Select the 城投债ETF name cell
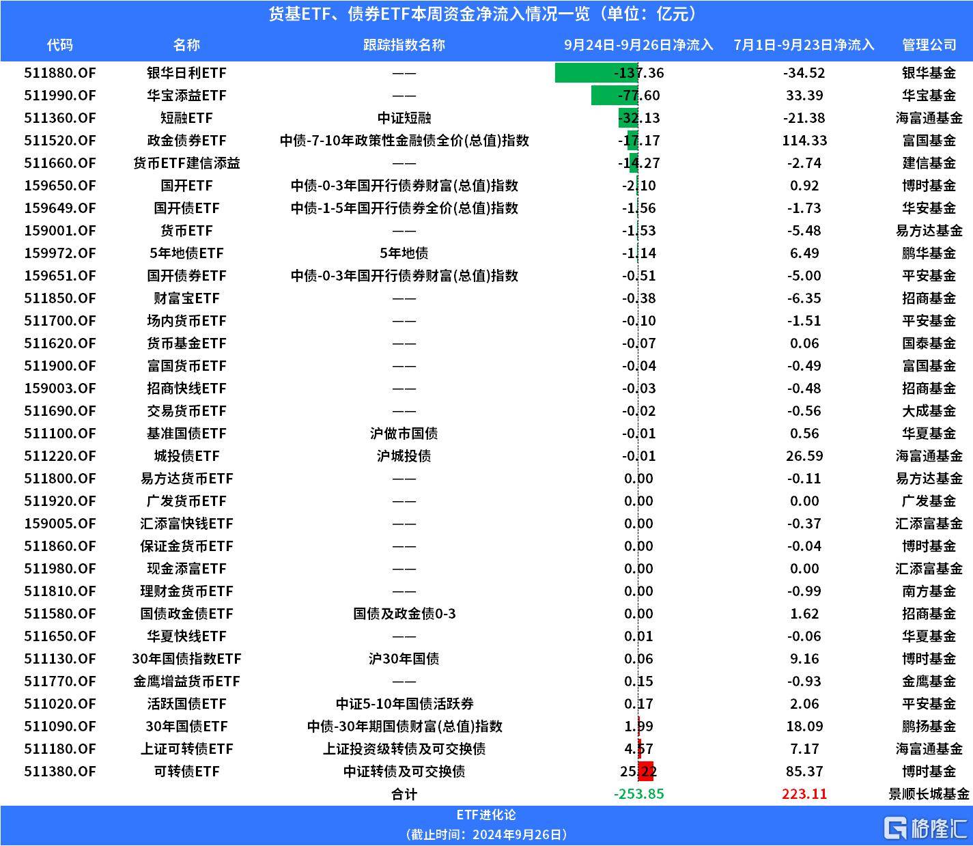This screenshot has width=973, height=846. (x=186, y=456)
